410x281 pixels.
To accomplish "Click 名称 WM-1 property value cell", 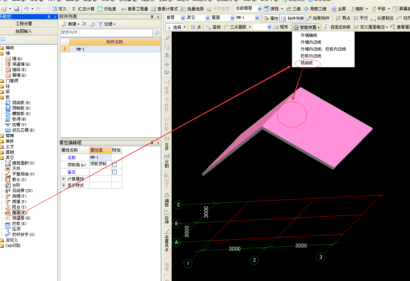I will (x=100, y=157).
